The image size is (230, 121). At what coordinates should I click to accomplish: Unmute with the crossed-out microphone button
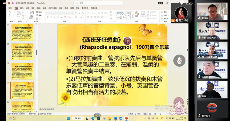(x=179, y=61)
